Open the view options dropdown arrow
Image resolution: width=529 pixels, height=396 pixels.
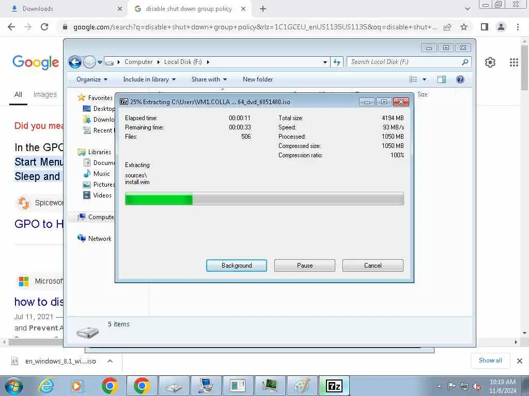click(x=425, y=79)
